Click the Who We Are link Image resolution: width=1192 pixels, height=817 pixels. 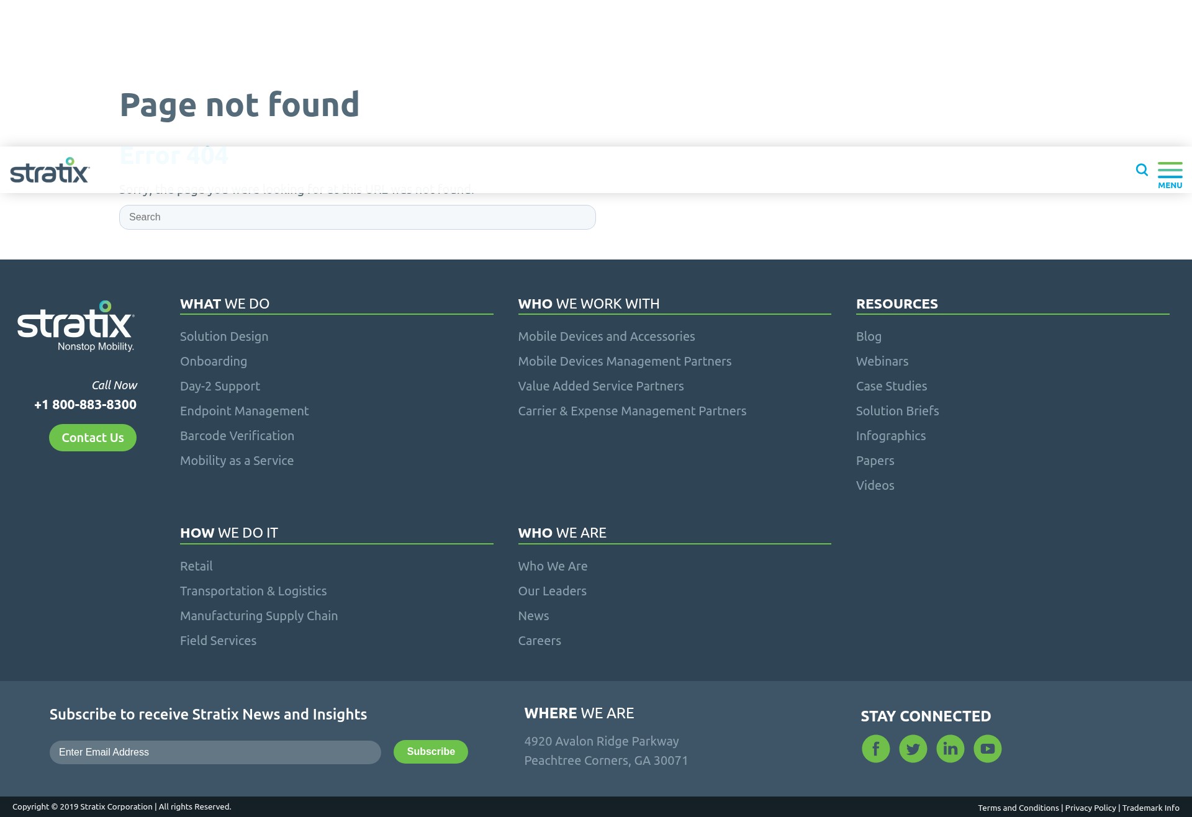pyautogui.click(x=553, y=566)
